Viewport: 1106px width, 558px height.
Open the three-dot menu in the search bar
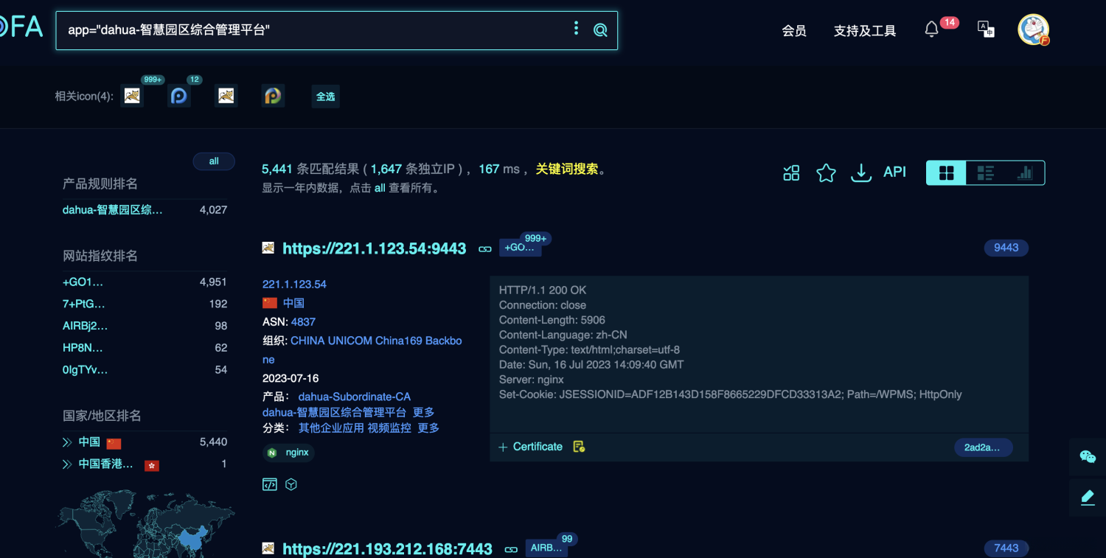point(576,28)
